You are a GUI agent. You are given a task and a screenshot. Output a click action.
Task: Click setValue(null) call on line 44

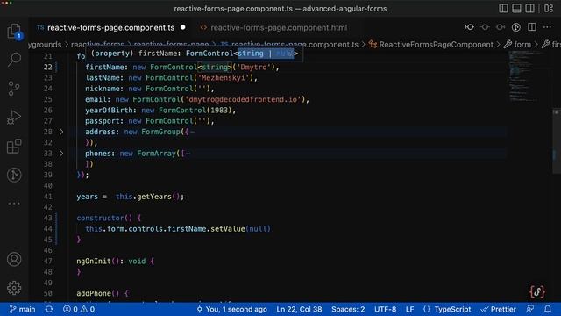tap(240, 228)
